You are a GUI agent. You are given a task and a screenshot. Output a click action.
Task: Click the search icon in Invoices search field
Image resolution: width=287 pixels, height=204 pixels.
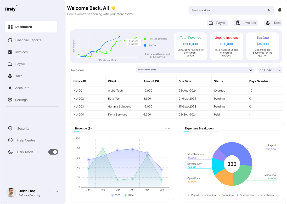tap(251, 70)
